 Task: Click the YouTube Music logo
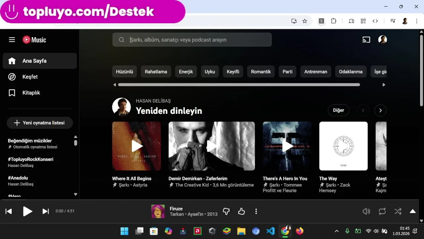pos(34,40)
